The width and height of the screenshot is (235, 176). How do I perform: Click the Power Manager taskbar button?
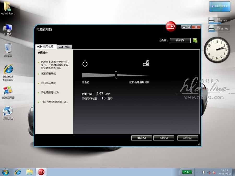coord(41,172)
